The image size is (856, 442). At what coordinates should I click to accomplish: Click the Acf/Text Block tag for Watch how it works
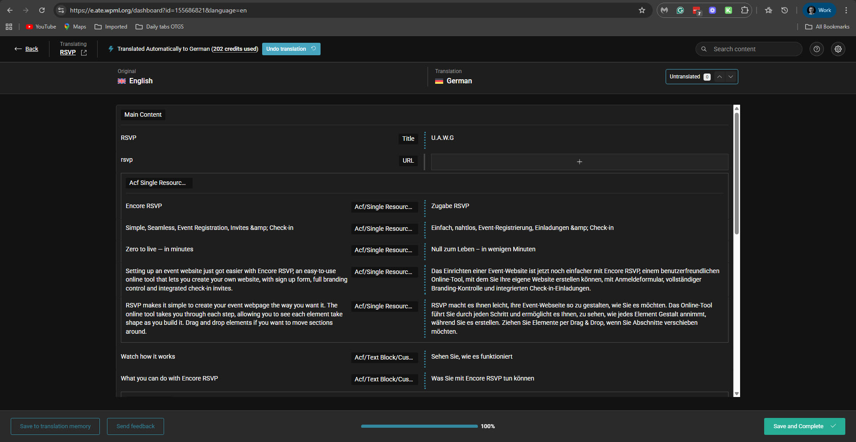point(384,357)
